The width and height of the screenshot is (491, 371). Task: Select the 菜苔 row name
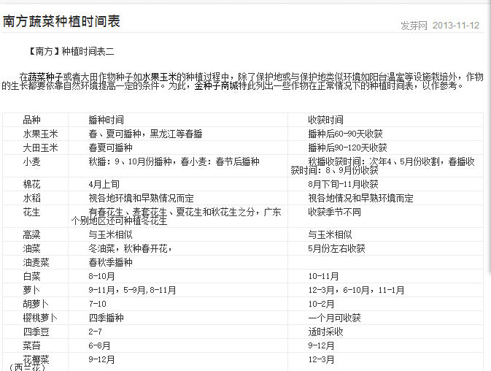31,345
